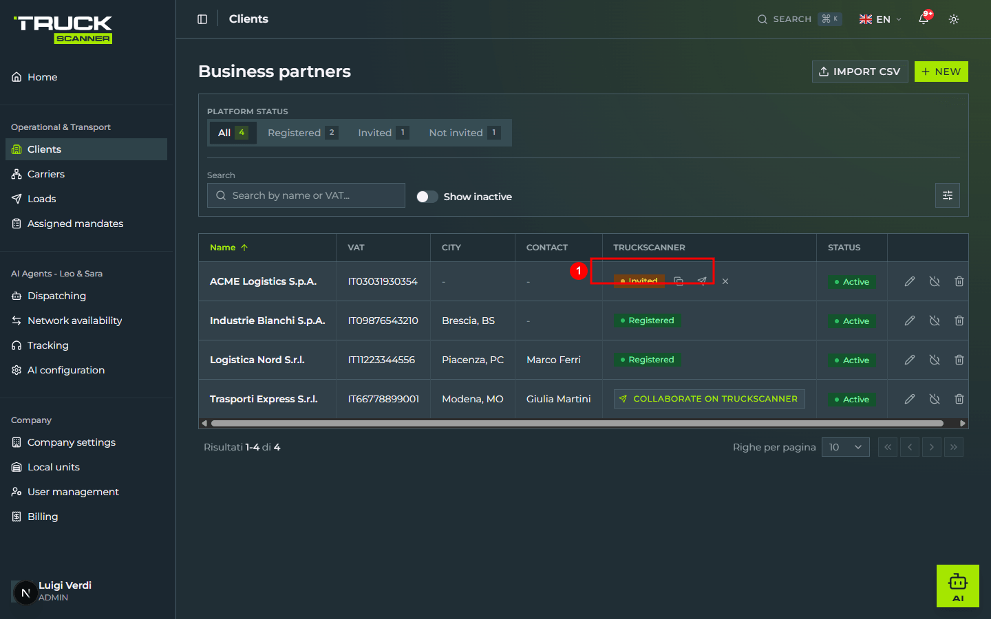
Task: Click city cell Brescia, BS
Action: tap(468, 321)
